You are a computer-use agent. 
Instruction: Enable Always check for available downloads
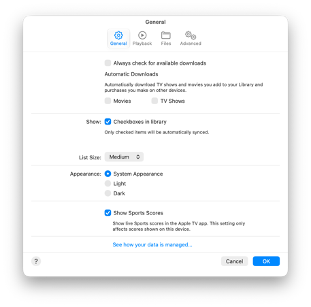coord(108,63)
